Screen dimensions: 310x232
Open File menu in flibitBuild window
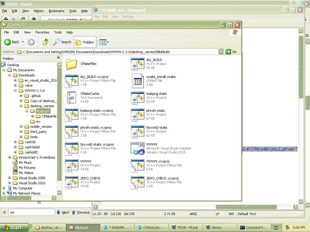(6, 32)
